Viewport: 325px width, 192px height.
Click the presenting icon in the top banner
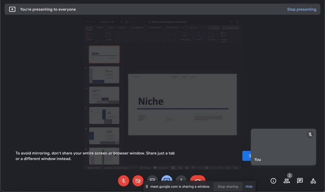[x=12, y=9]
